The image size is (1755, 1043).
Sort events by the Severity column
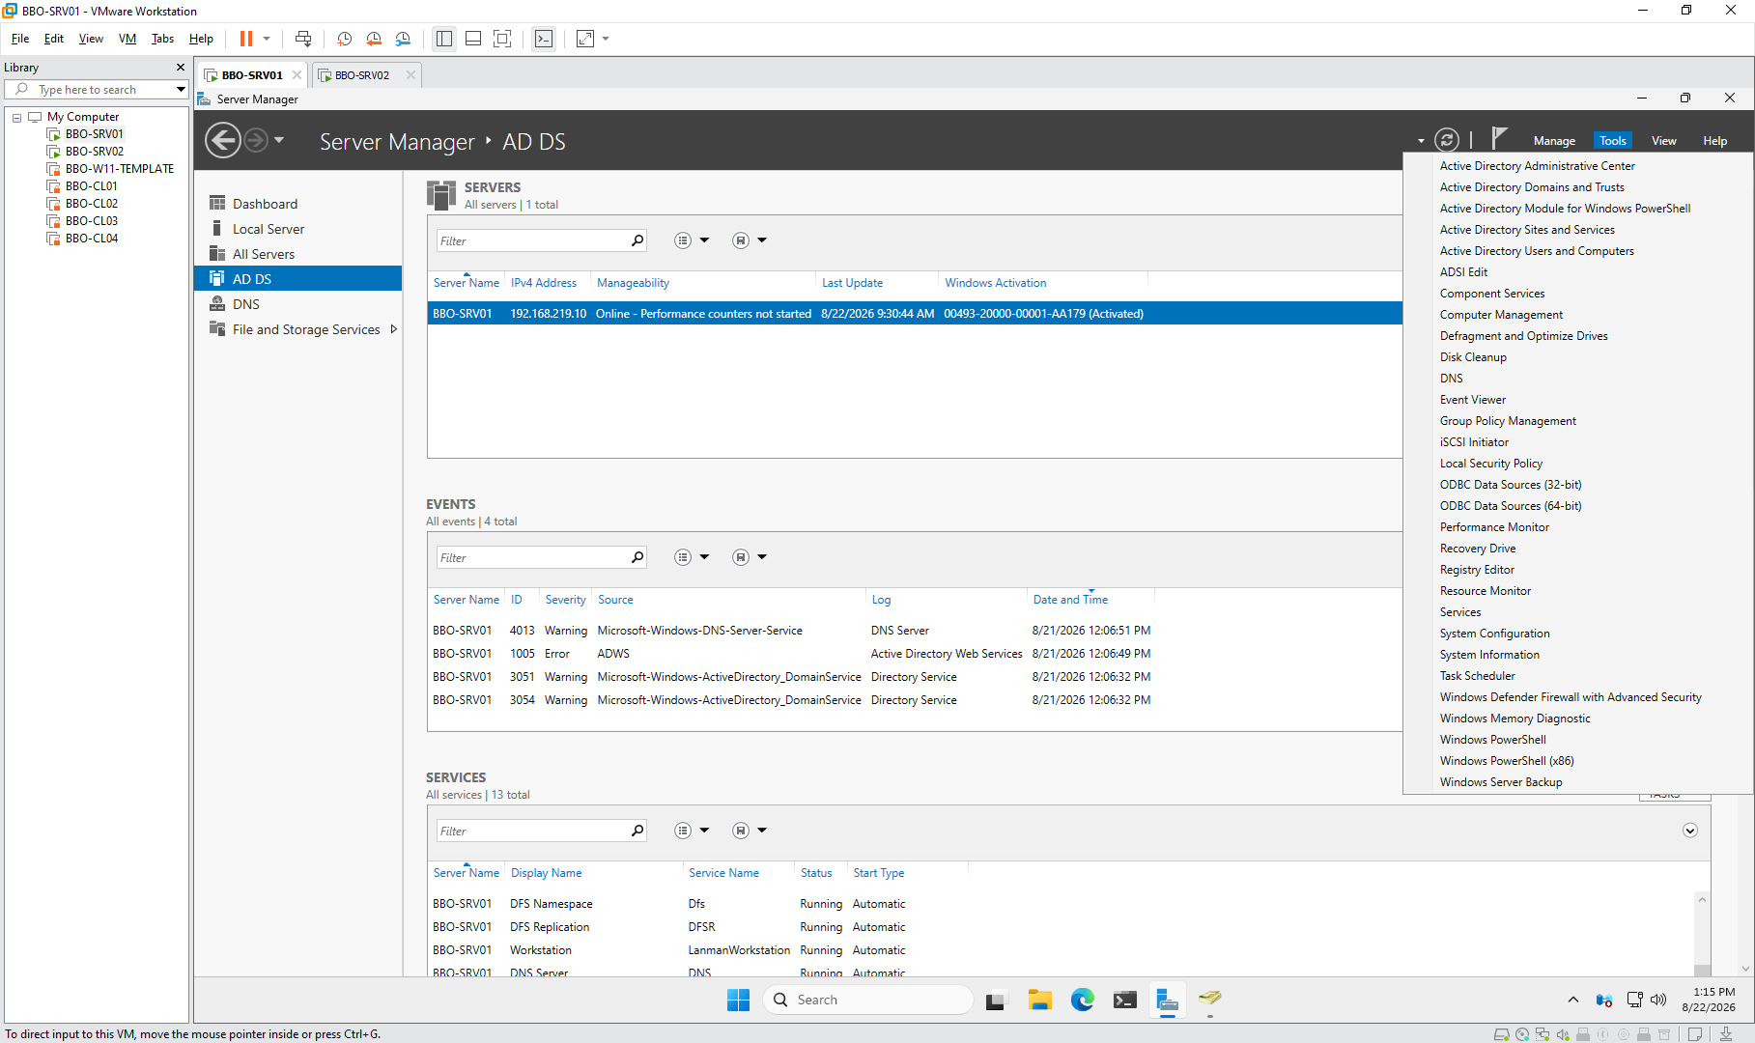pyautogui.click(x=565, y=600)
